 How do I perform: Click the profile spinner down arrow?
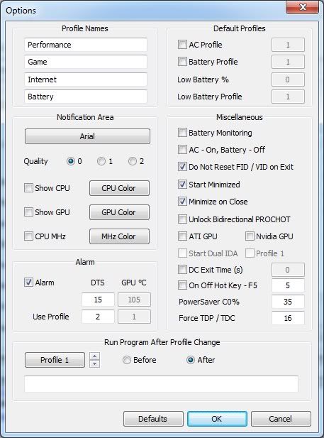click(x=95, y=363)
